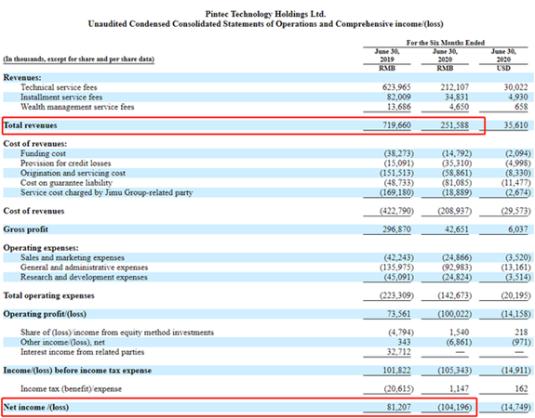Select the gross profit value 296,870
The height and width of the screenshot is (418, 535).
click(x=396, y=229)
